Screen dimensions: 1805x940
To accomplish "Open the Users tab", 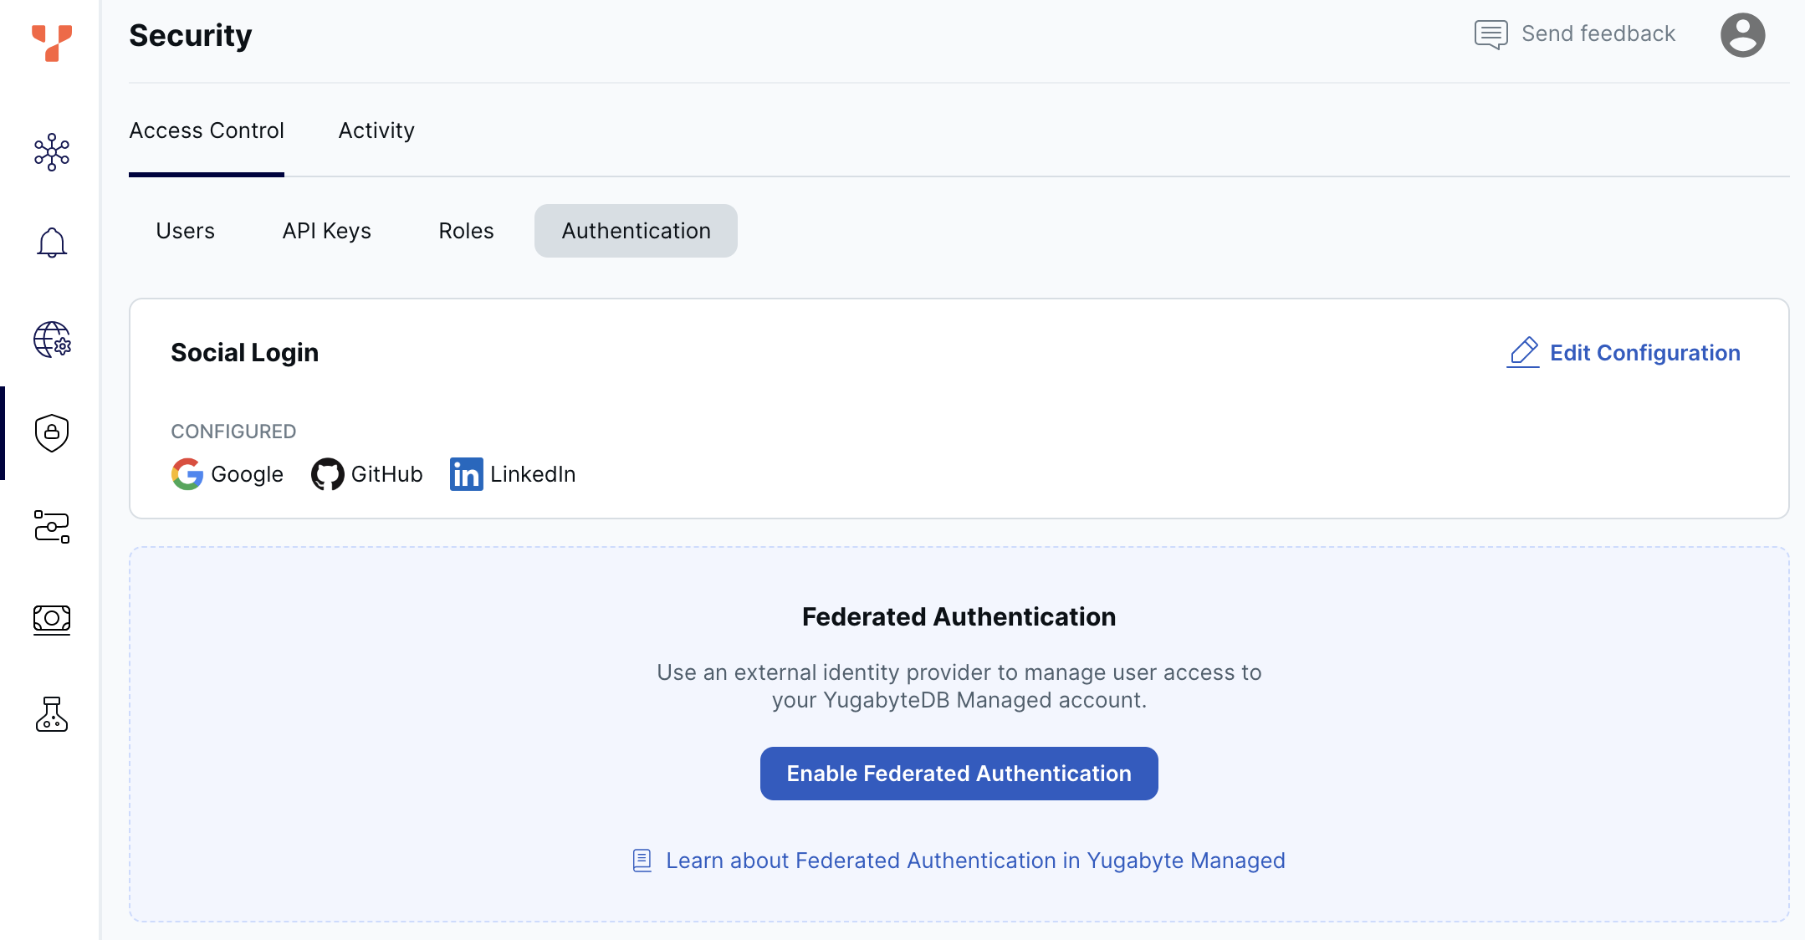I will click(x=185, y=231).
